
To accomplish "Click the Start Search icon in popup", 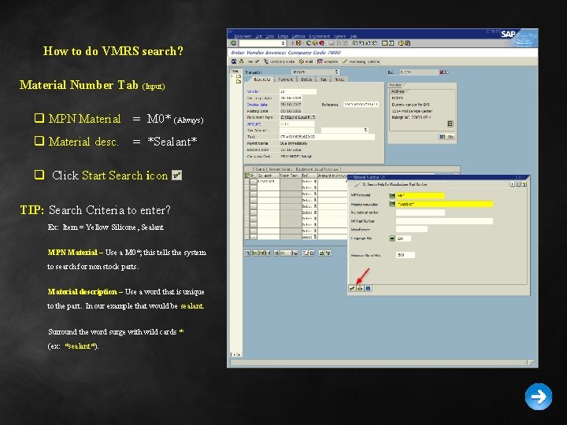I will click(352, 288).
